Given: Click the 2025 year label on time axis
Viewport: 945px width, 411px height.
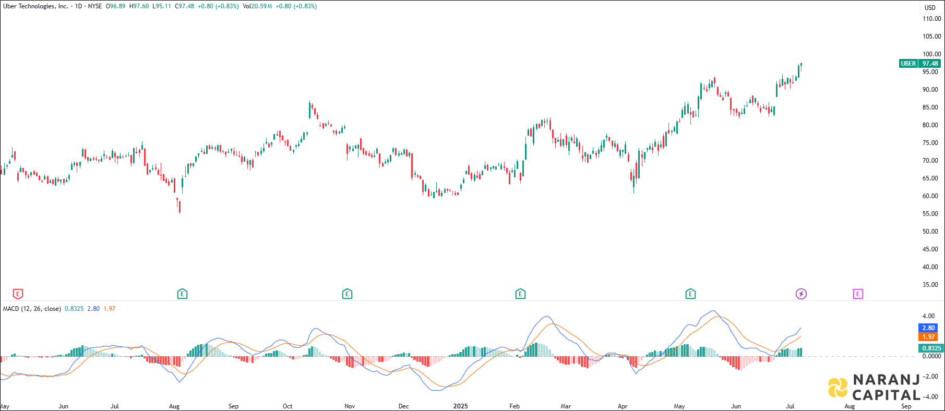Looking at the screenshot, I should [461, 406].
